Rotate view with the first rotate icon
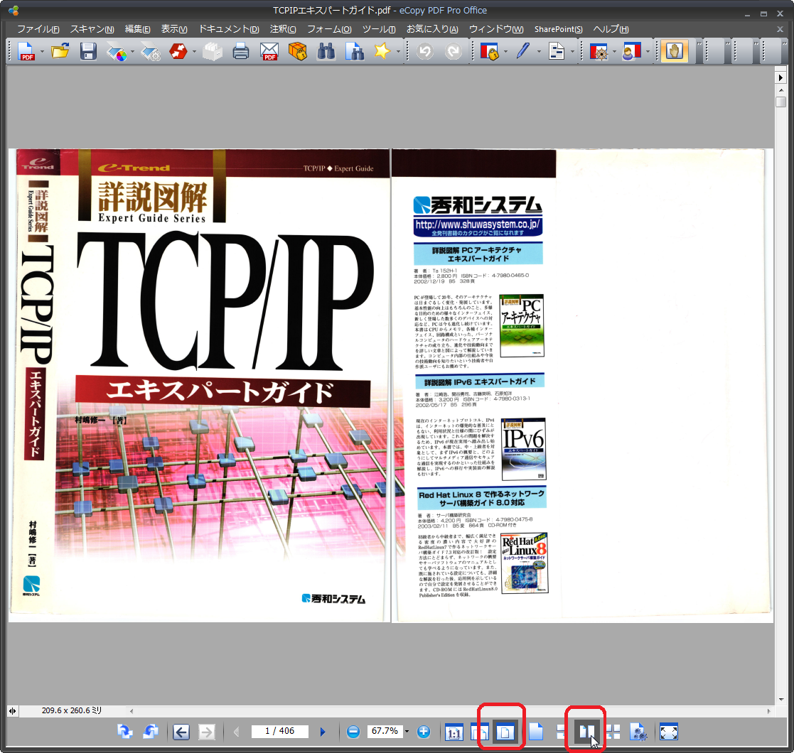Image resolution: width=794 pixels, height=753 pixels. [x=124, y=731]
